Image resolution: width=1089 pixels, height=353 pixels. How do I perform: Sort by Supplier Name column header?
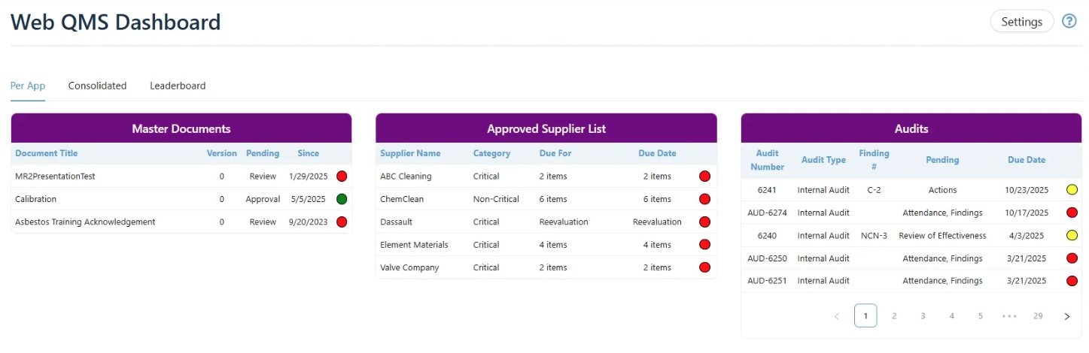coord(410,153)
